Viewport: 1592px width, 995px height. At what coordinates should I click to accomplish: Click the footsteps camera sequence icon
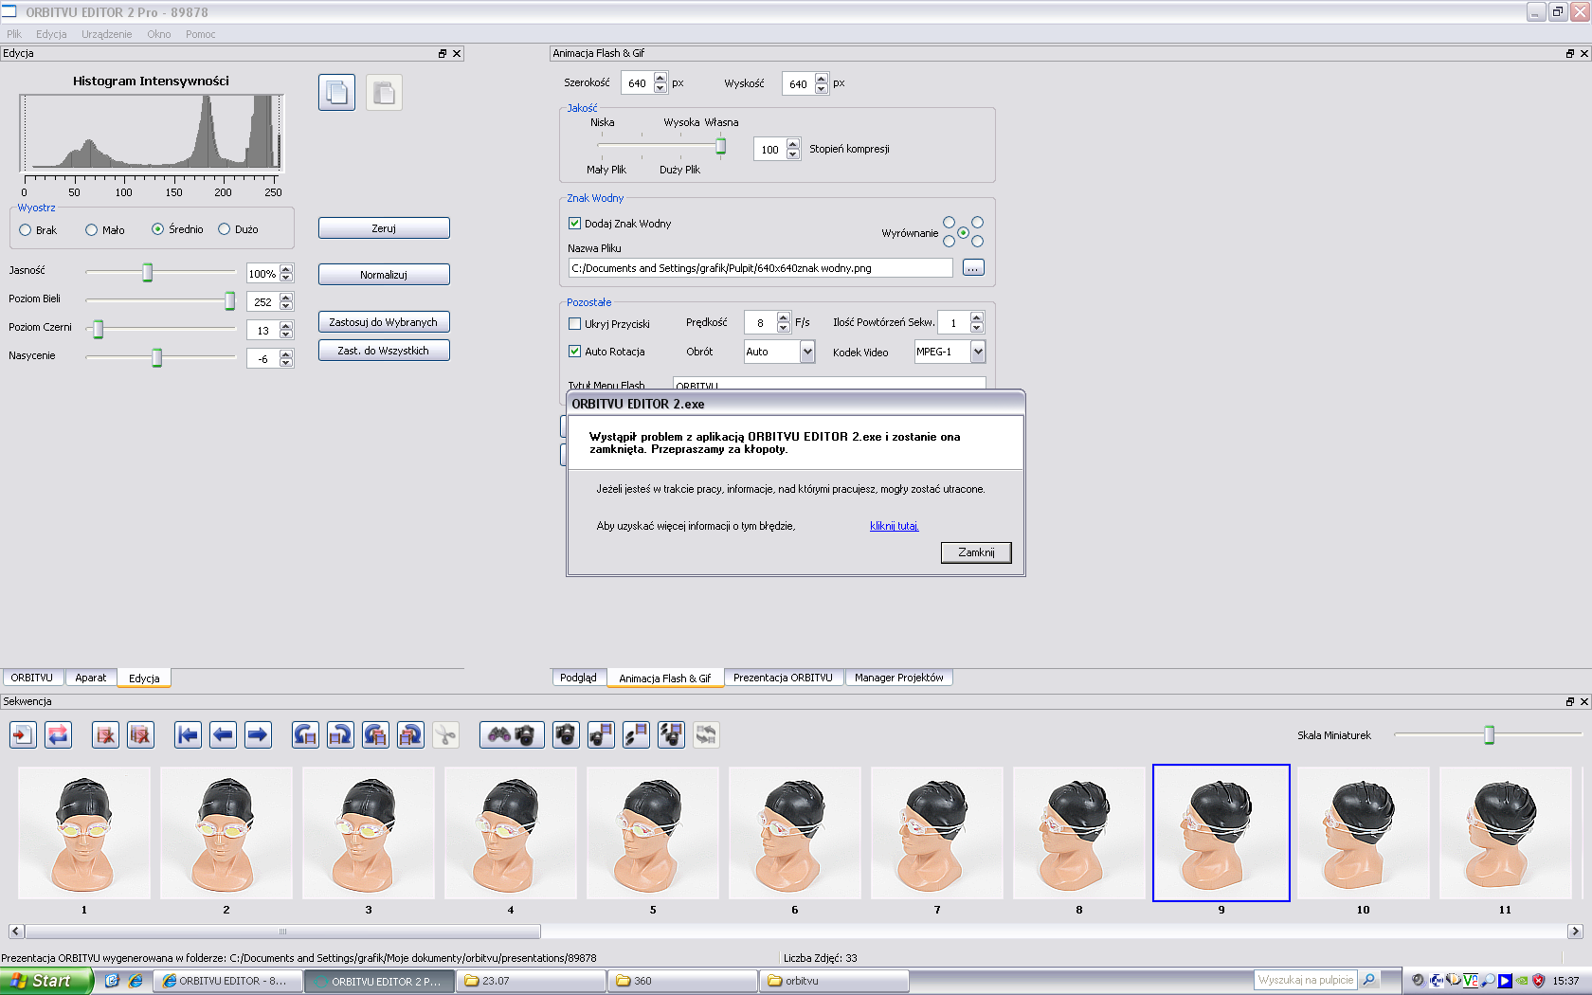(671, 734)
